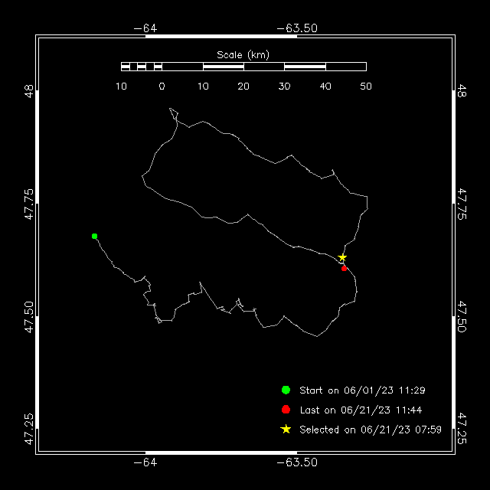Screen dimensions: 490x490
Task: Click left axis latitude label '47.25'
Action: (29, 429)
